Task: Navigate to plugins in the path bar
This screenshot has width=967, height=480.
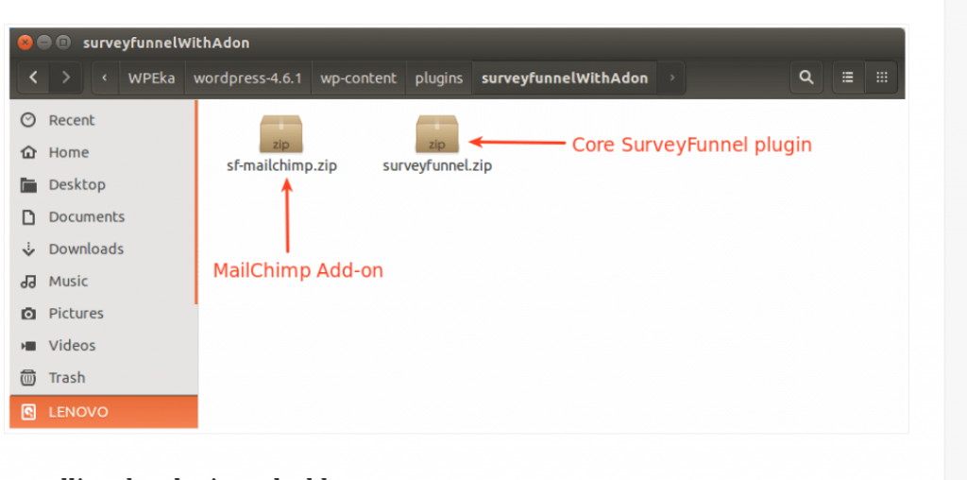Action: tap(439, 77)
